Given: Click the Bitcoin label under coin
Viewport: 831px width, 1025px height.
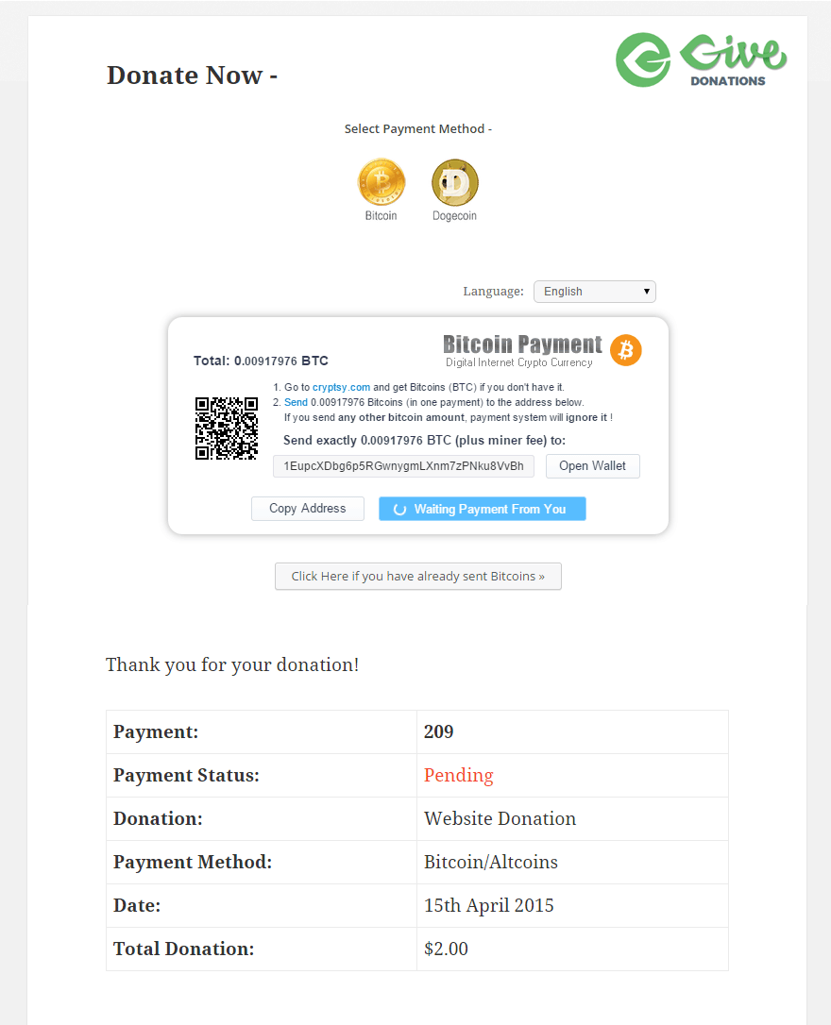Looking at the screenshot, I should click(x=382, y=216).
